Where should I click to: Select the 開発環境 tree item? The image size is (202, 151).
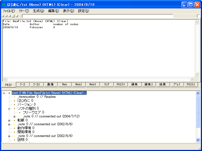[x=25, y=132]
